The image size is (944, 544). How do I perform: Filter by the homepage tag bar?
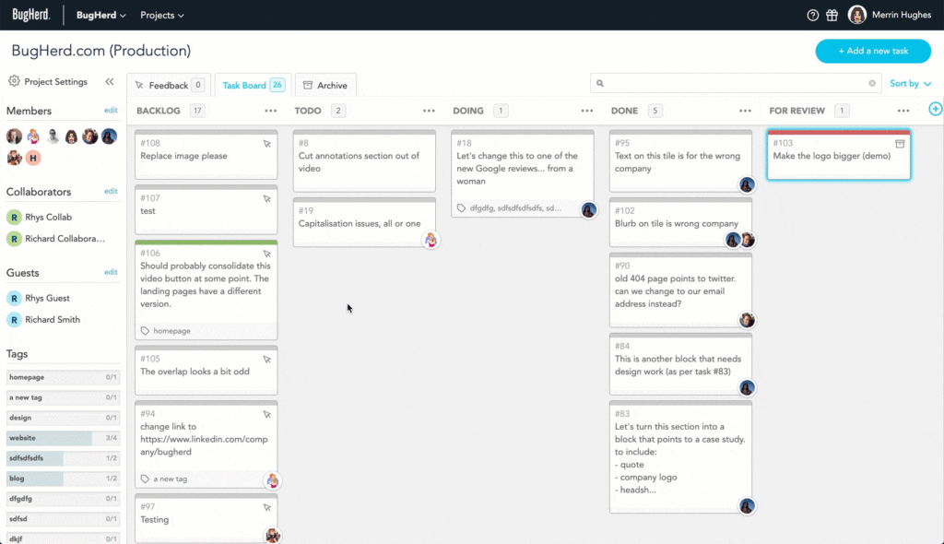tap(63, 377)
